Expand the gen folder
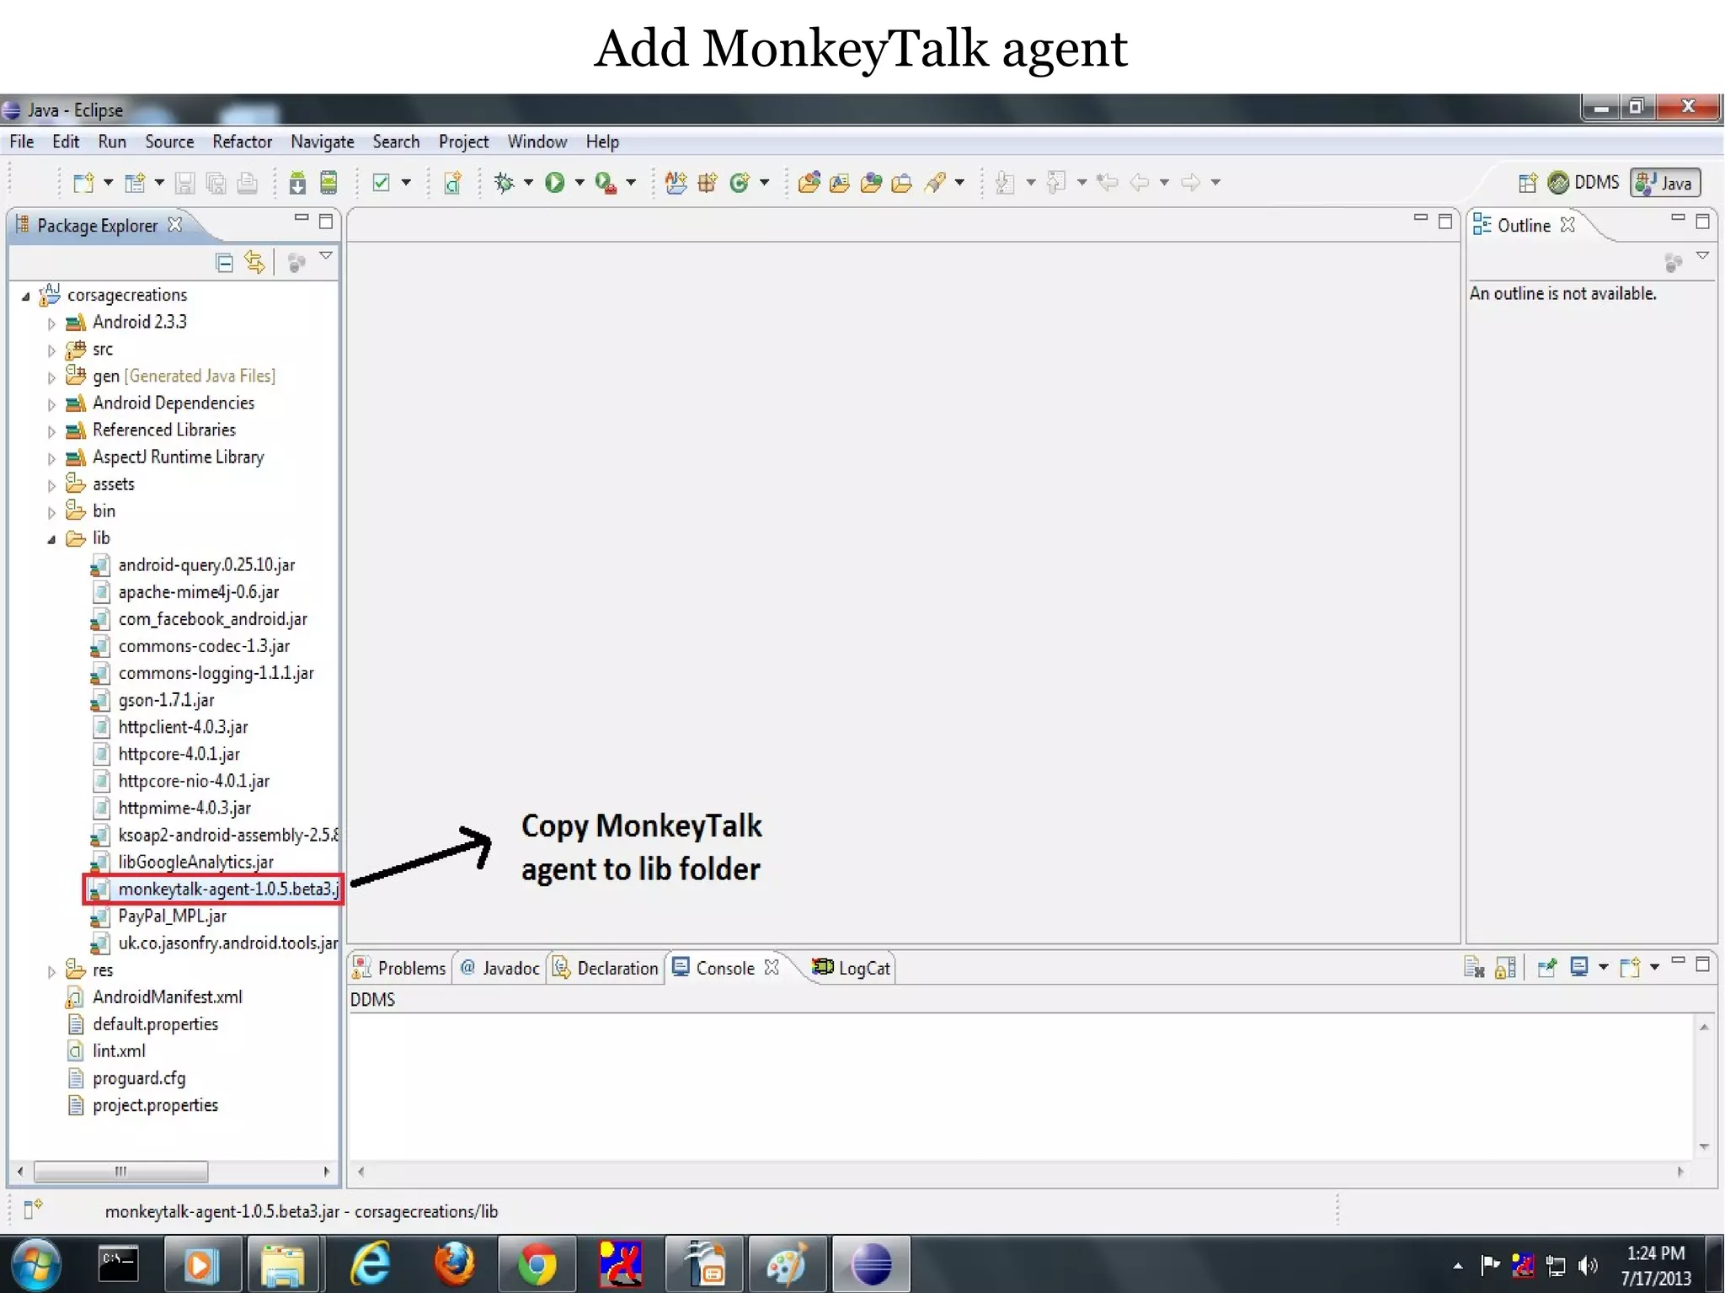The height and width of the screenshot is (1293, 1725). 51,377
